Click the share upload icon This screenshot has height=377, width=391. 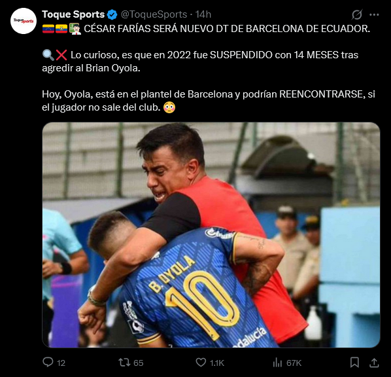point(374,363)
